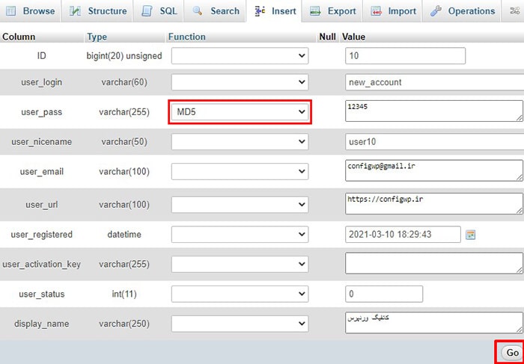
Task: Click the Value column header
Action: [353, 37]
